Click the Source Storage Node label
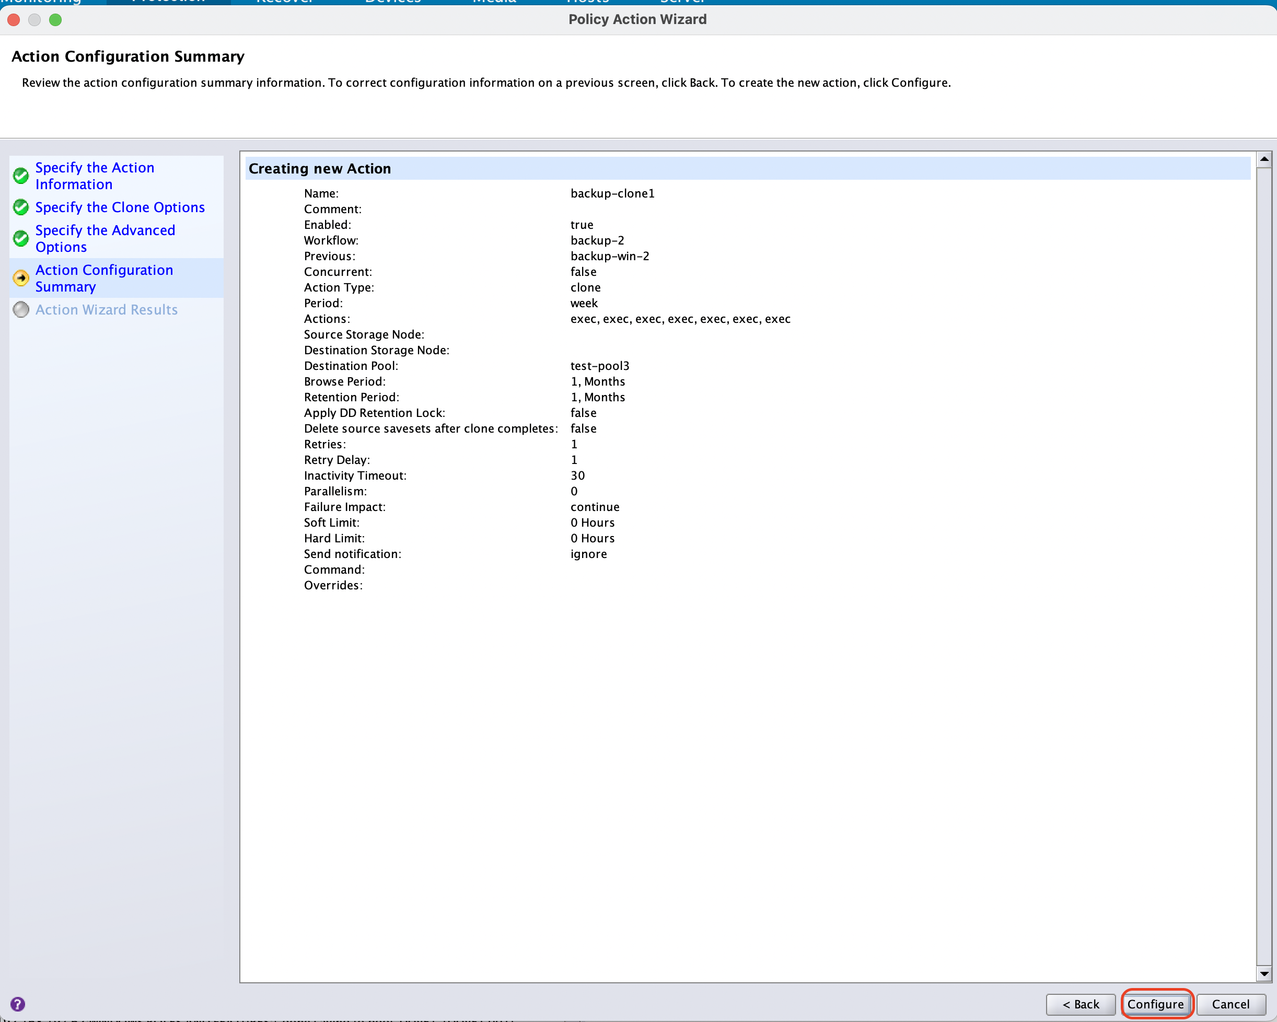This screenshot has width=1277, height=1022. point(364,334)
